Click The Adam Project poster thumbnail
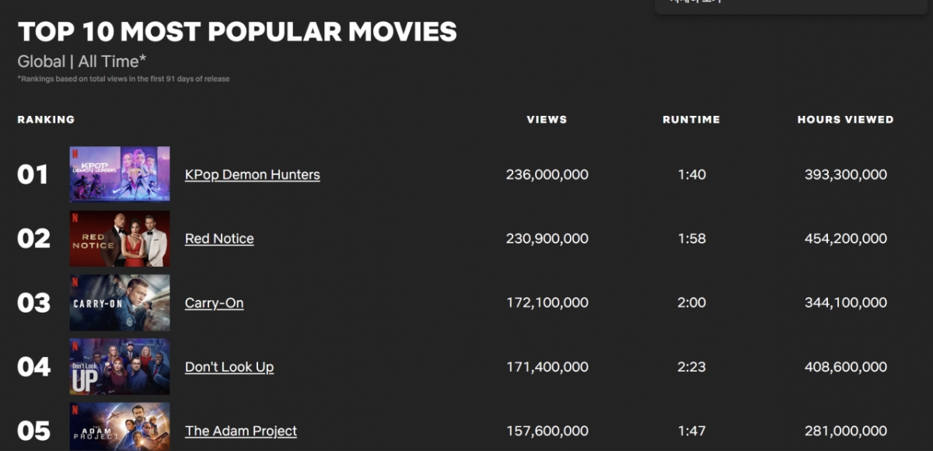Screen dimensions: 933x451 coord(120,427)
